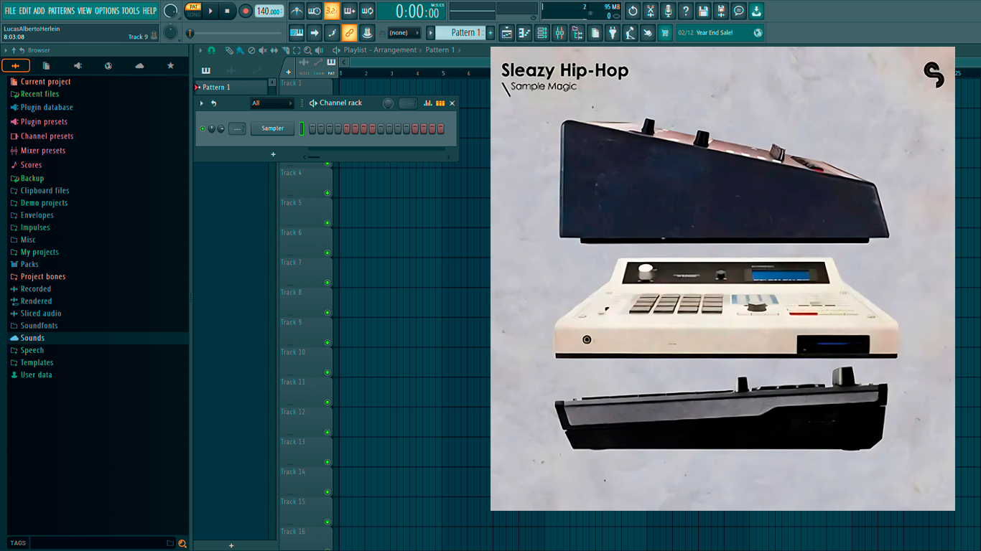
Task: Switch to SONG mode
Action: tap(193, 14)
